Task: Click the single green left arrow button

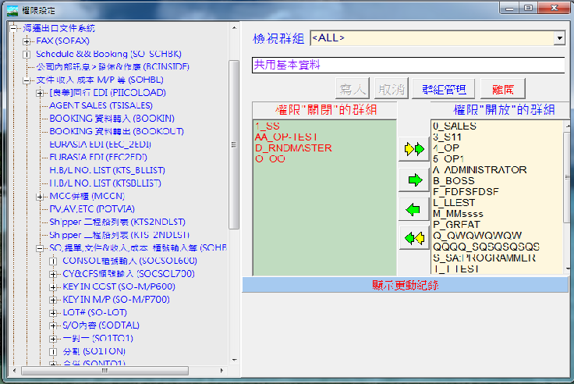Action: coord(414,209)
